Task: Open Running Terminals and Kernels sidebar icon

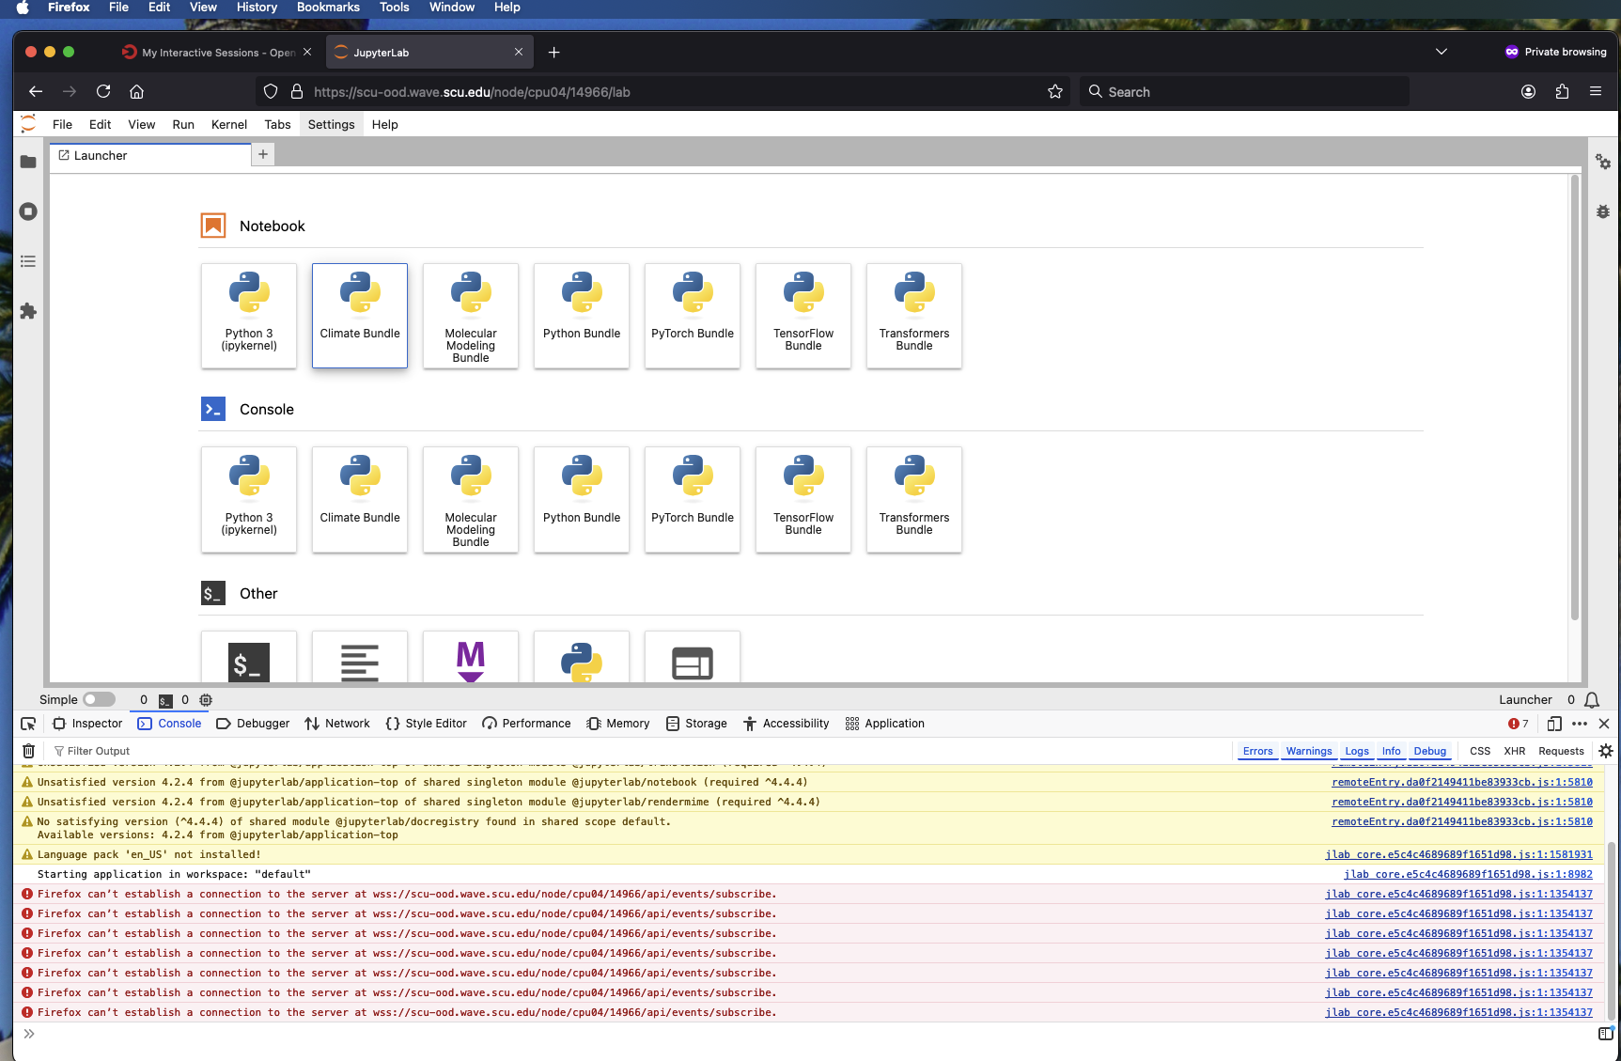Action: (x=28, y=211)
